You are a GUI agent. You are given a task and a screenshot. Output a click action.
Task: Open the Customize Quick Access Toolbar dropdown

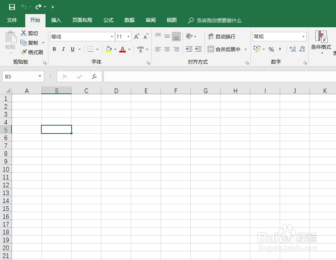click(53, 7)
